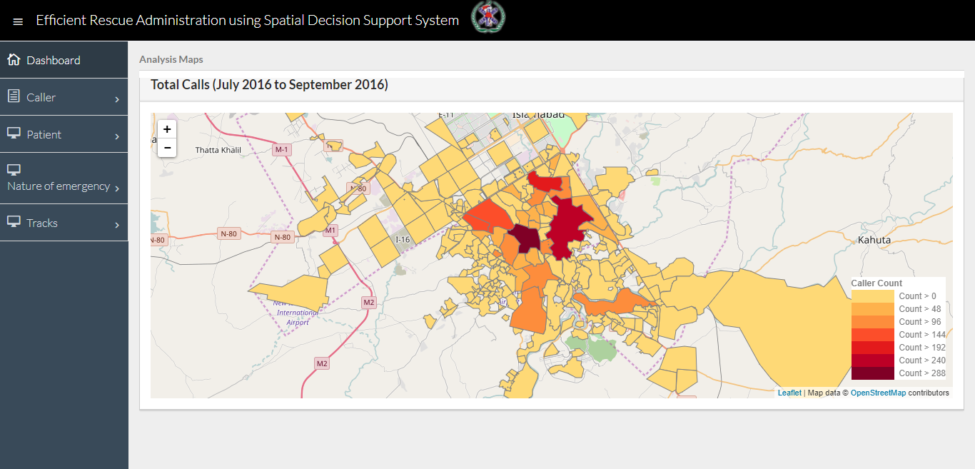The image size is (975, 469).
Task: Click the Count > 48 legend swatch
Action: click(x=872, y=309)
